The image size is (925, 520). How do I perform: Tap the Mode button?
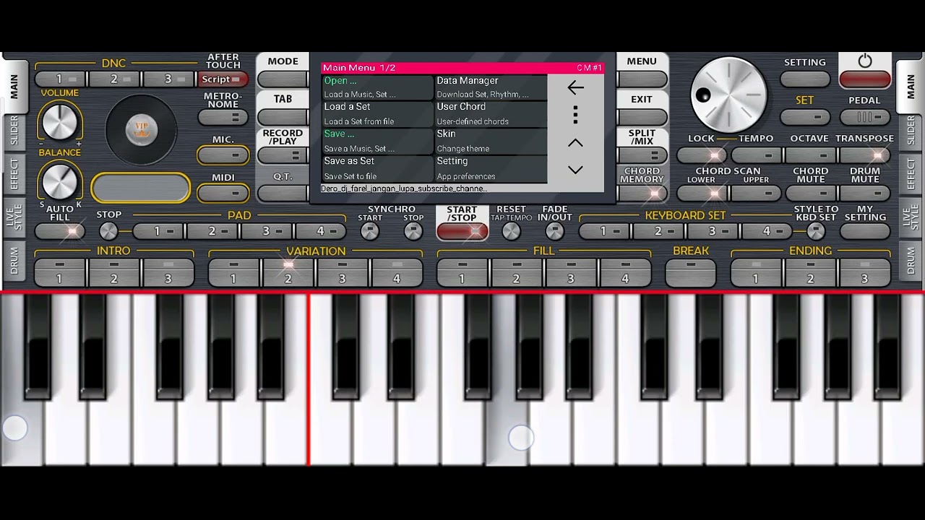[x=283, y=79]
